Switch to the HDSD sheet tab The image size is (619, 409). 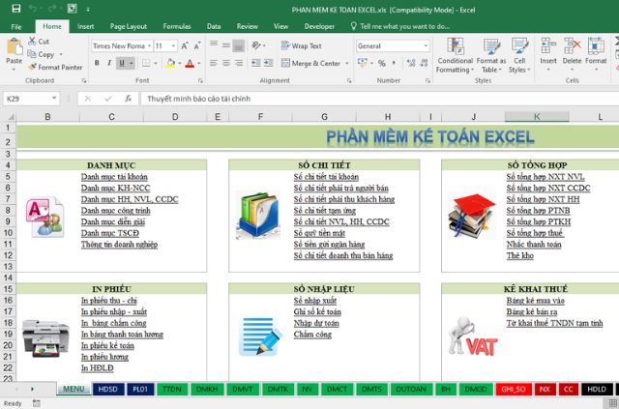click(107, 390)
